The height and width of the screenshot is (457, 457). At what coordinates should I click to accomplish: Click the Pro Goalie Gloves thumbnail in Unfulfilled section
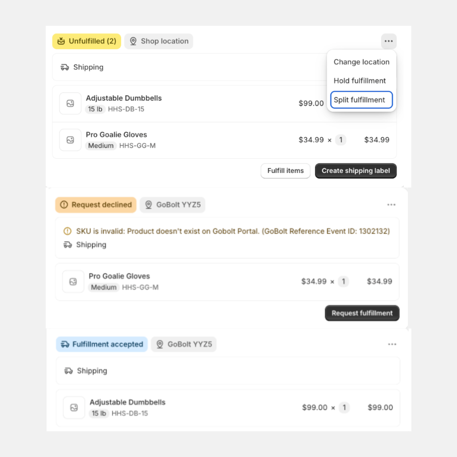point(70,140)
